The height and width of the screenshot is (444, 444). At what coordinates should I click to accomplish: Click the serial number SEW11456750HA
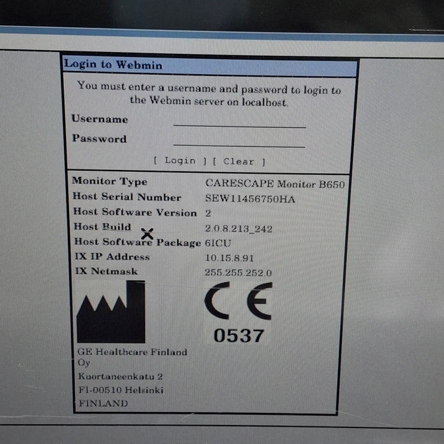coord(250,198)
